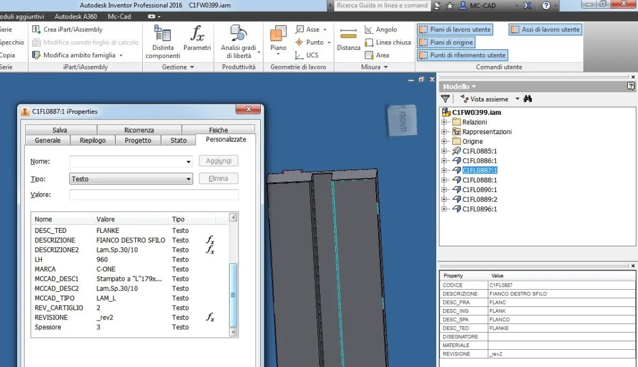
Task: Click the Valore input field
Action: pos(154,194)
